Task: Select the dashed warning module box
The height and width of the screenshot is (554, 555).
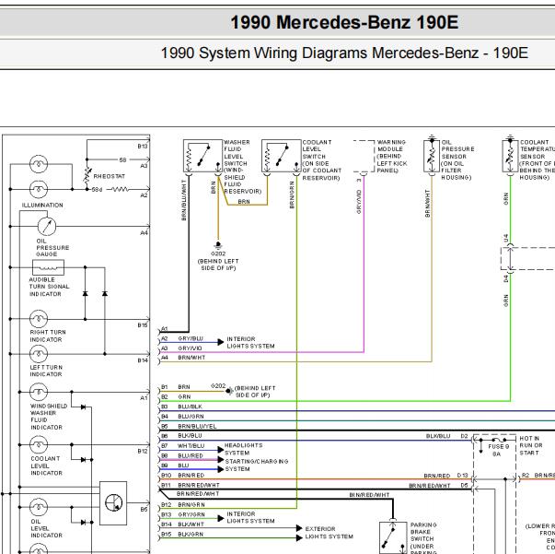Action: 364,157
